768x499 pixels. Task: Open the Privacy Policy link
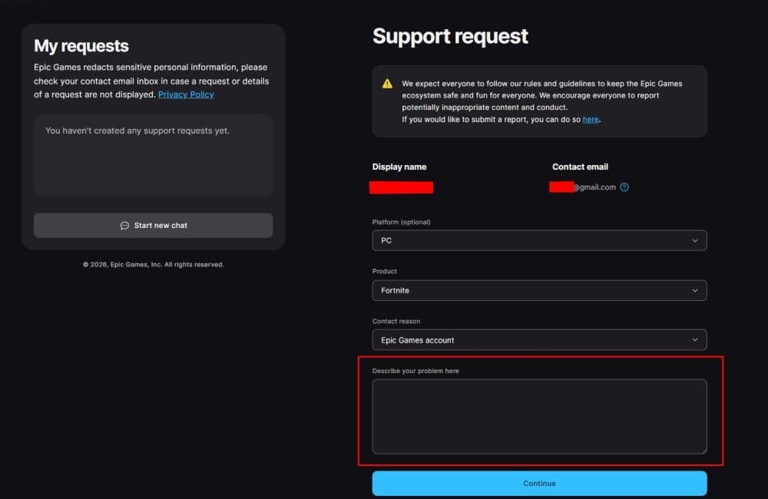click(186, 94)
